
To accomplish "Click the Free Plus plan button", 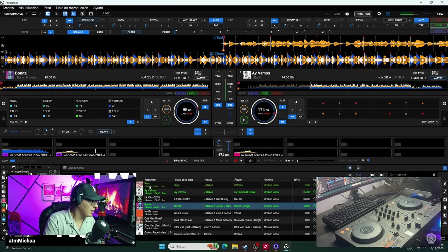I will (363, 14).
